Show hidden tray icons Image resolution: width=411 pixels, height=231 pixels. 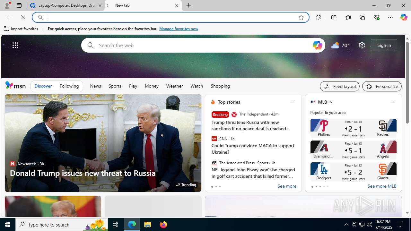(x=346, y=225)
